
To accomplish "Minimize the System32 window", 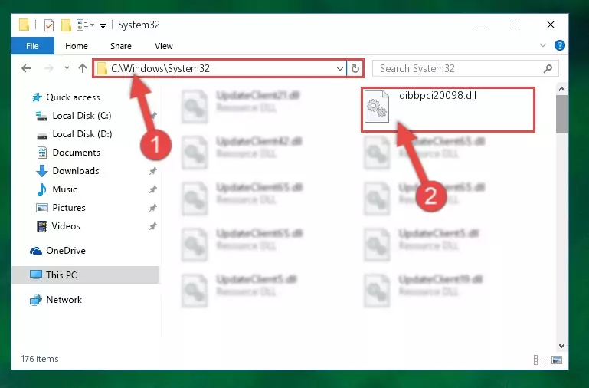I will pos(481,25).
